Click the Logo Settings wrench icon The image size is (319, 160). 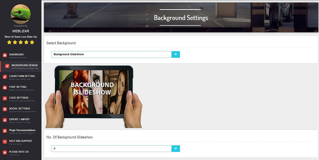(x=5, y=99)
